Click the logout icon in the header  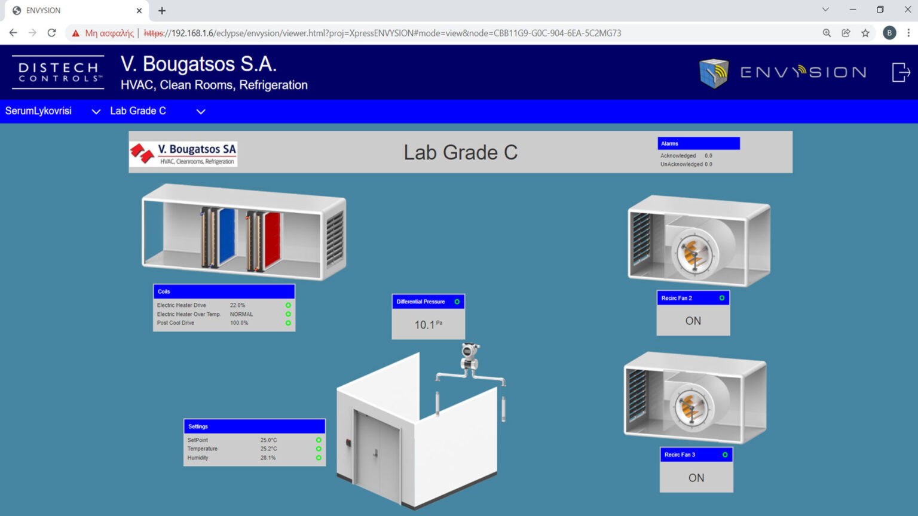point(901,72)
